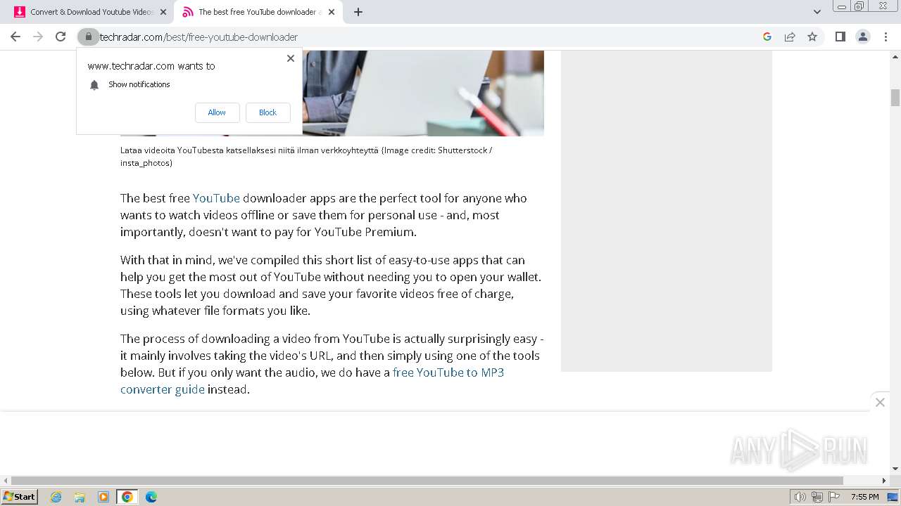Screen dimensions: 901x506
Task: Open File Explorer from taskbar
Action: point(80,497)
